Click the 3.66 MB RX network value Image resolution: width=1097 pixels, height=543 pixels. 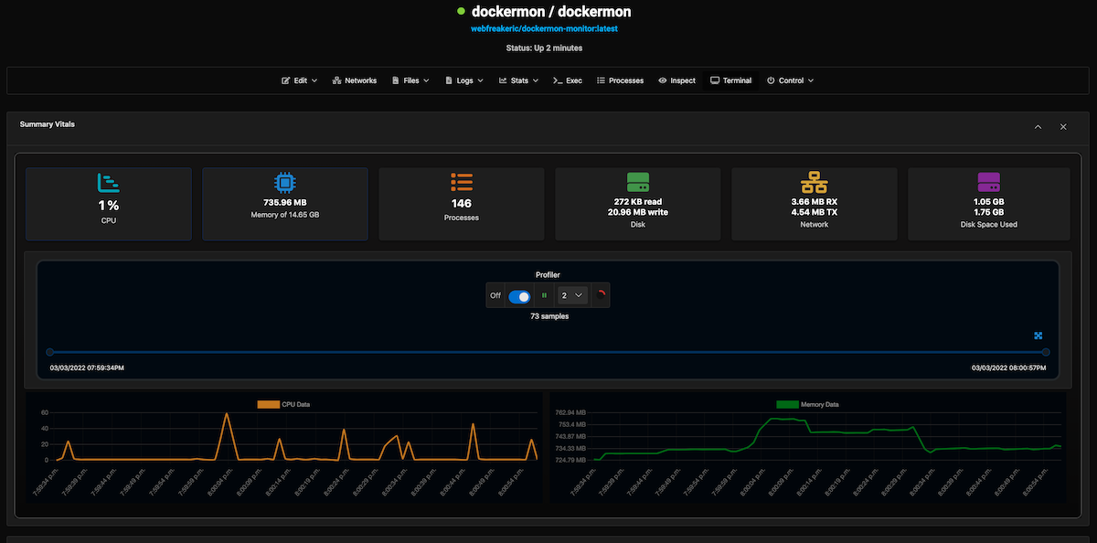click(x=815, y=201)
